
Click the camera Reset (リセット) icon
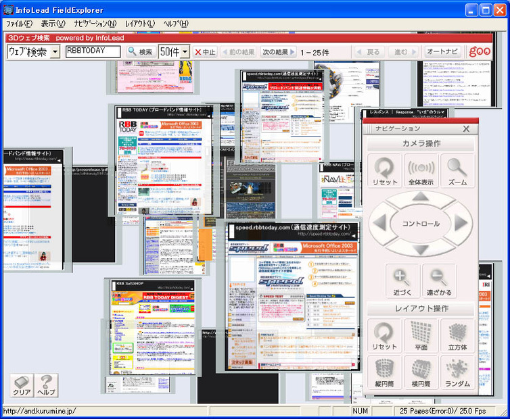[x=384, y=171]
